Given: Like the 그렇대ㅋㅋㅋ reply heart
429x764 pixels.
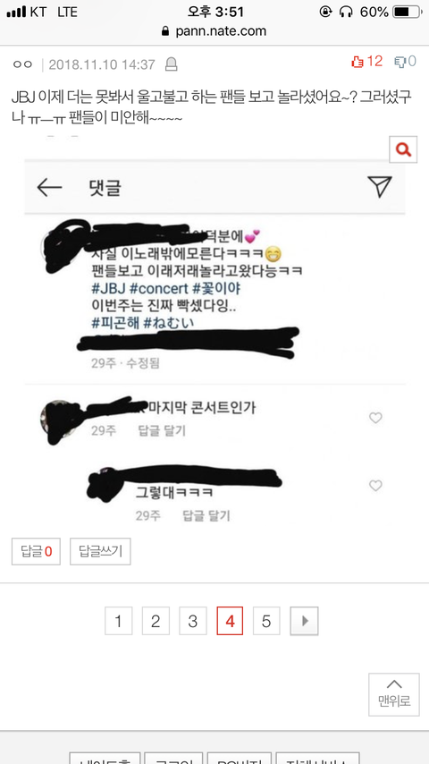Looking at the screenshot, I should [x=375, y=485].
